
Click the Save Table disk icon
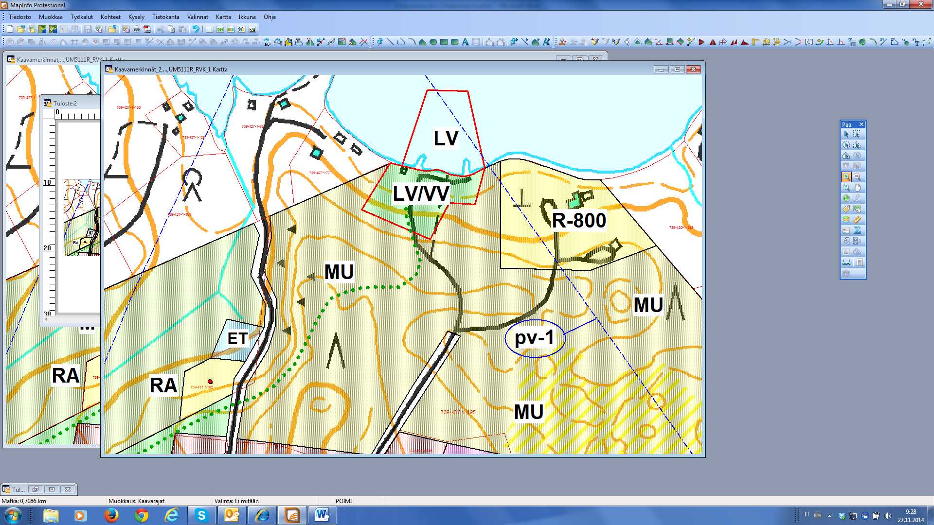pos(88,29)
